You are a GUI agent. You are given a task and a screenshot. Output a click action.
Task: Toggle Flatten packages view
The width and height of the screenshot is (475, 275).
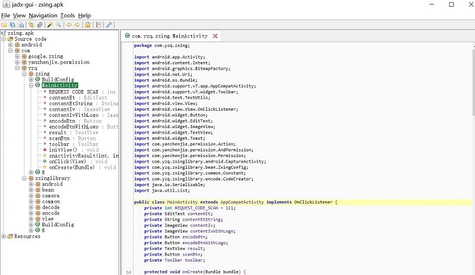coord(40,25)
